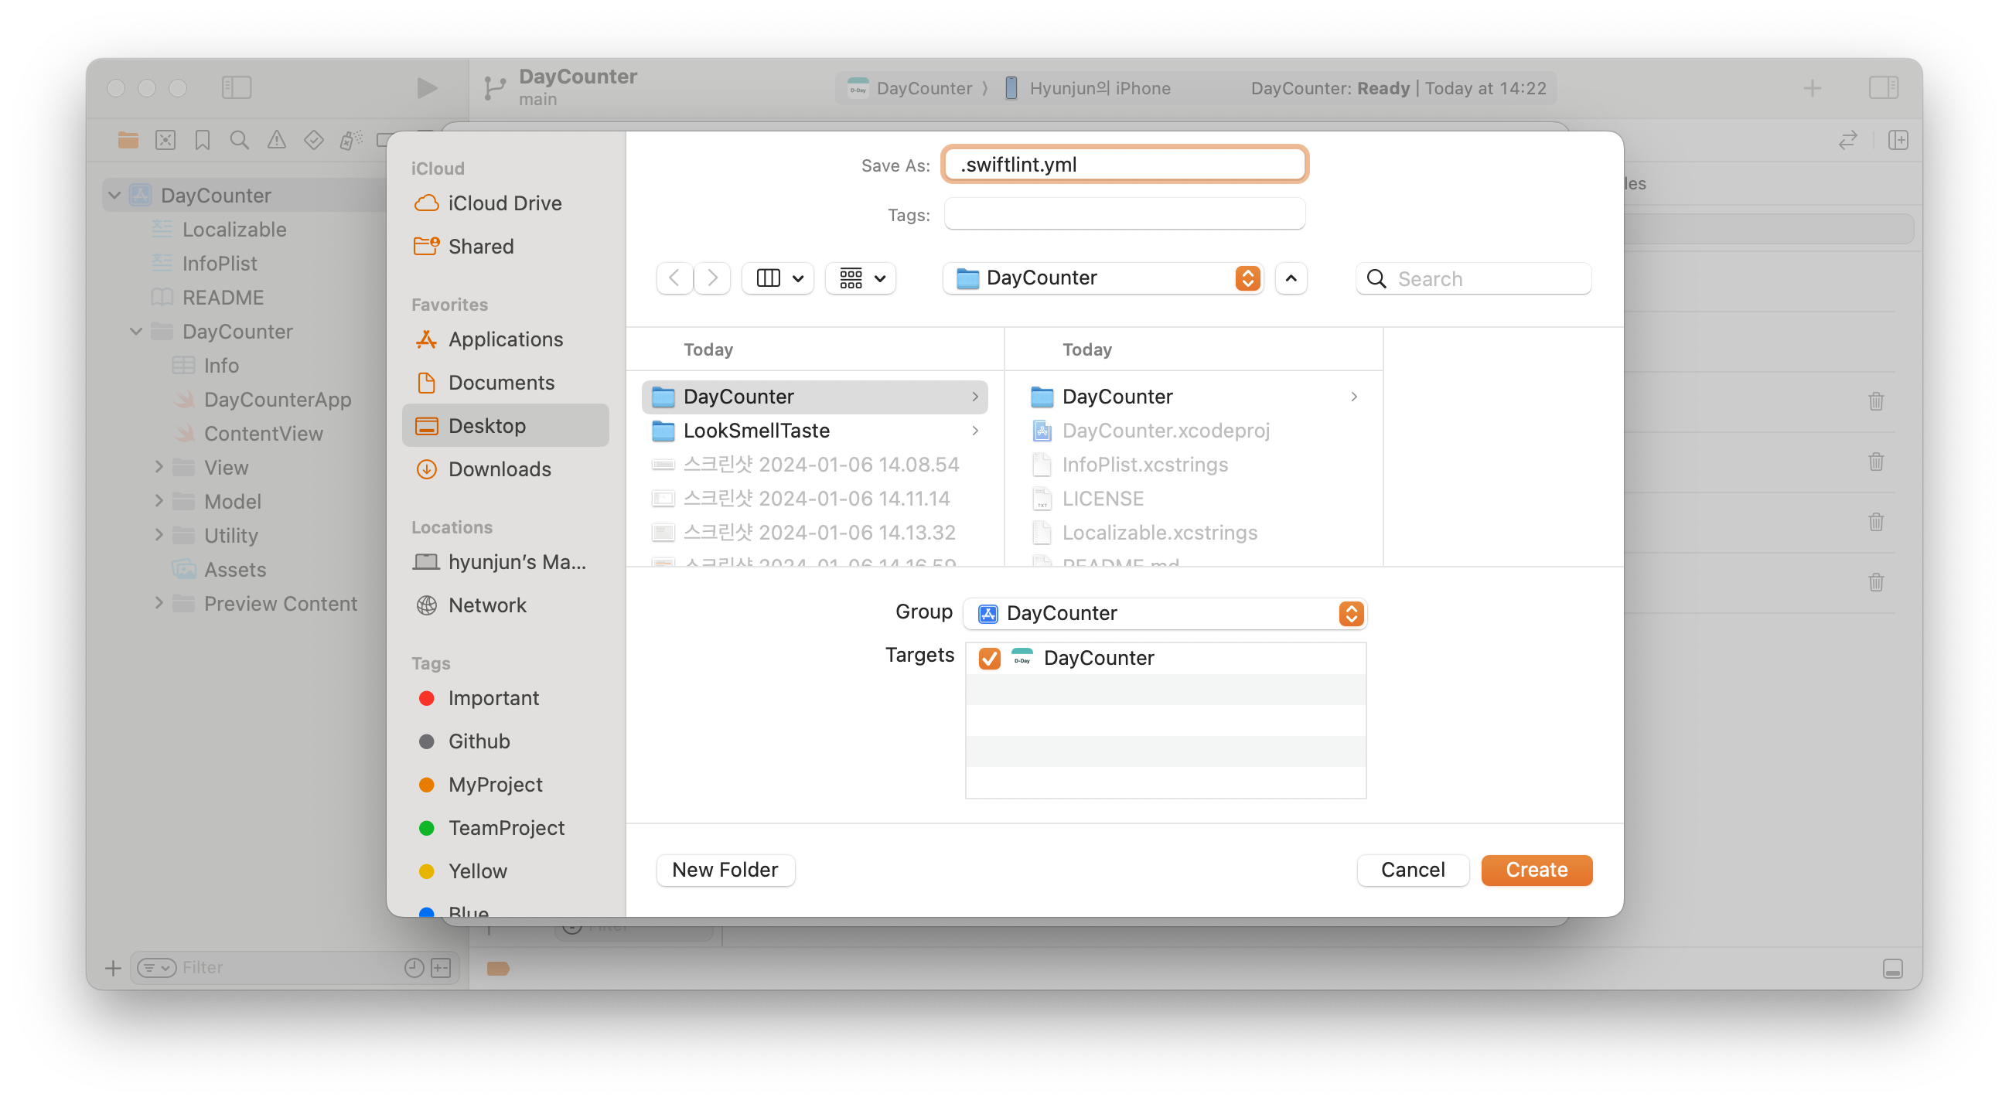Uncheck the DayCounter target checkbox

[990, 658]
